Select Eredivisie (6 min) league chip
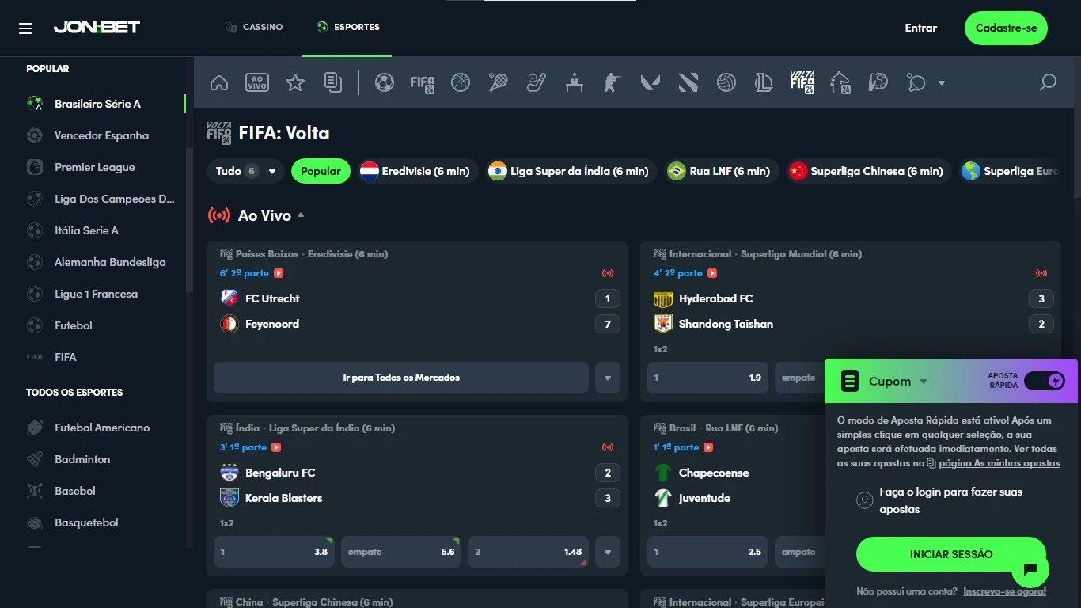Screen dimensions: 1081x608 [418, 171]
